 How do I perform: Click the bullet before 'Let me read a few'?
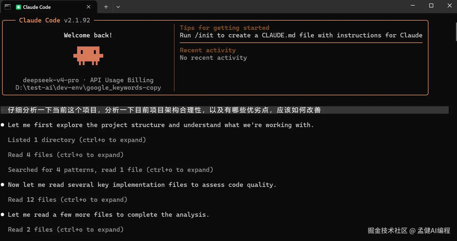point(2,215)
